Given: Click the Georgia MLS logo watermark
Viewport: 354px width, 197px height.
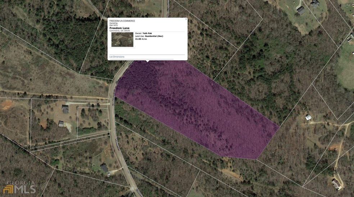Looking at the screenshot, I should [x=19, y=187].
